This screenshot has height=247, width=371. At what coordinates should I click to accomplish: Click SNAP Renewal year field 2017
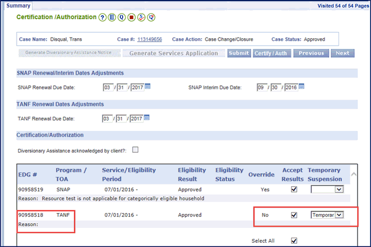pyautogui.click(x=137, y=87)
